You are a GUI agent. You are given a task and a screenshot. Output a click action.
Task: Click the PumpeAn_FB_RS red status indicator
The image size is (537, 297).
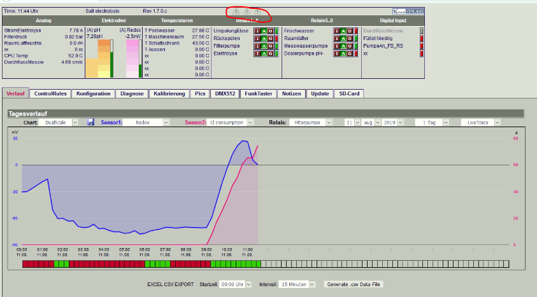422,46
